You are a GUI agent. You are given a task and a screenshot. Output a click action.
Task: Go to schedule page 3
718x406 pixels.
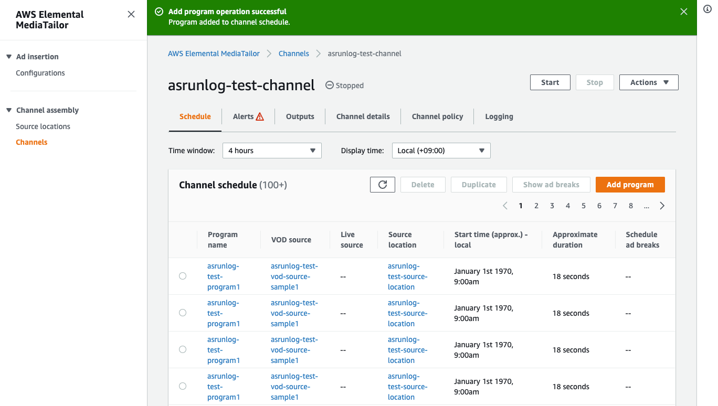pyautogui.click(x=552, y=206)
